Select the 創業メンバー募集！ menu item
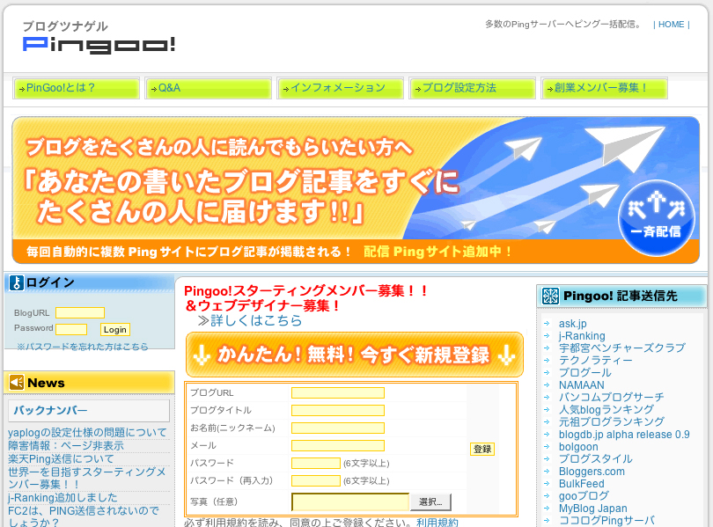Image resolution: width=713 pixels, height=527 pixels. 605,88
